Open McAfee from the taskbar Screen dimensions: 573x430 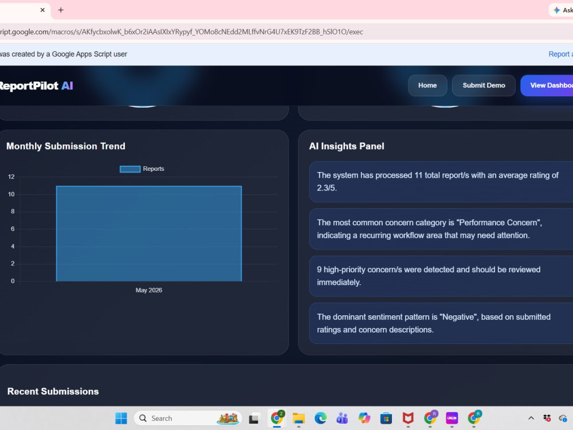408,418
